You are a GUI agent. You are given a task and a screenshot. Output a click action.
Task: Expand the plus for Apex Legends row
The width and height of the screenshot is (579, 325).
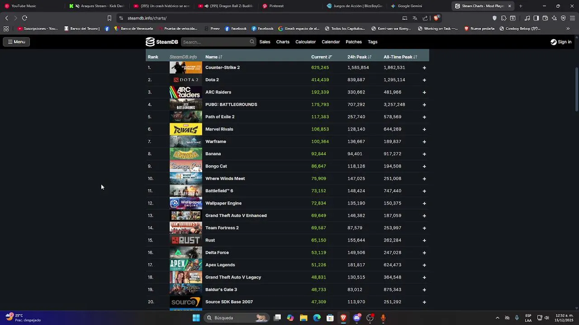coord(424,265)
